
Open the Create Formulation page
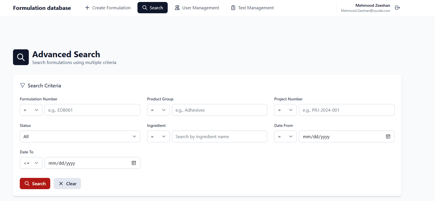[108, 8]
